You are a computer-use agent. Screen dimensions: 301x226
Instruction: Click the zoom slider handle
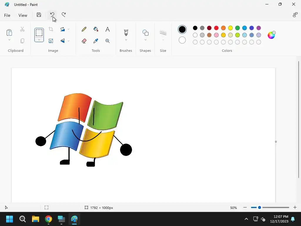point(260,207)
